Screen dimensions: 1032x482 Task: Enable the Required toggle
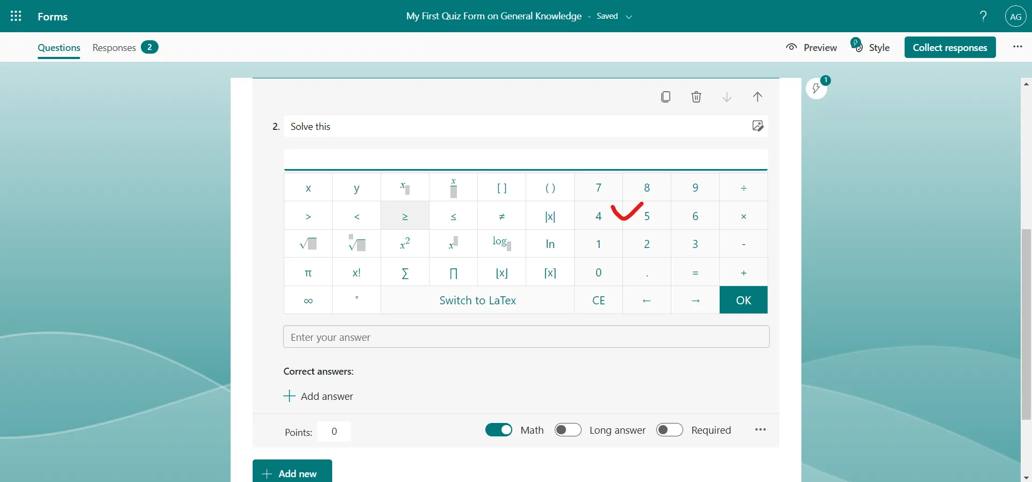(x=670, y=430)
